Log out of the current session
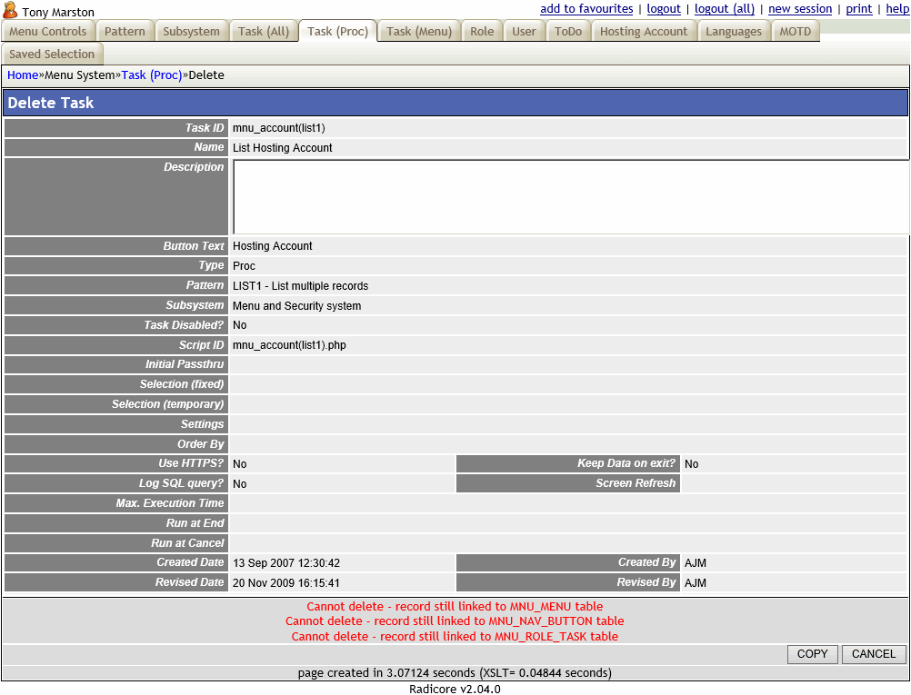 click(664, 8)
